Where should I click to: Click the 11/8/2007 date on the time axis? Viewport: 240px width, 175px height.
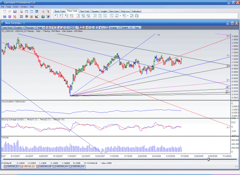[72, 156]
